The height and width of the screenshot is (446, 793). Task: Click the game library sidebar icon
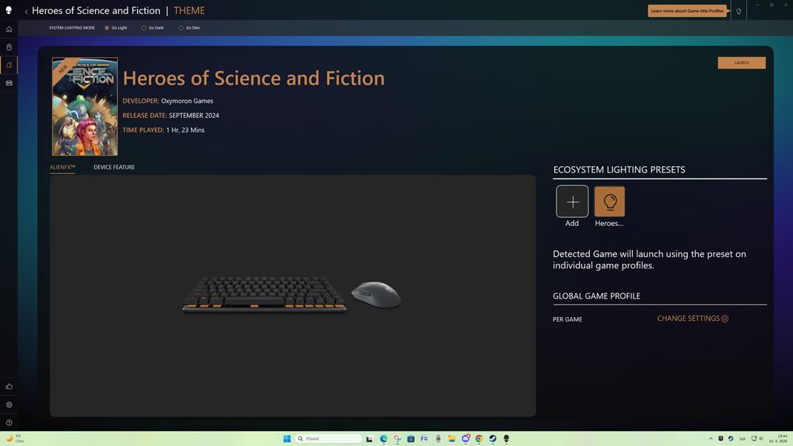9,65
